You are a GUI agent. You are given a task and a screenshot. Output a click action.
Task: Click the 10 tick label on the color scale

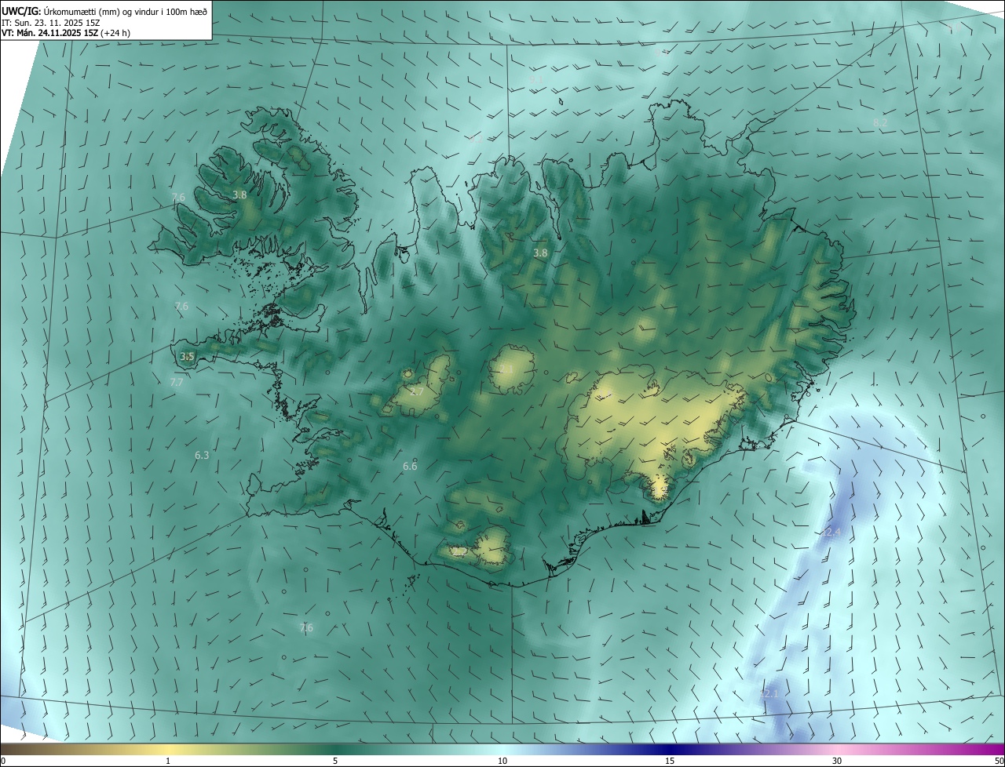coord(502,761)
